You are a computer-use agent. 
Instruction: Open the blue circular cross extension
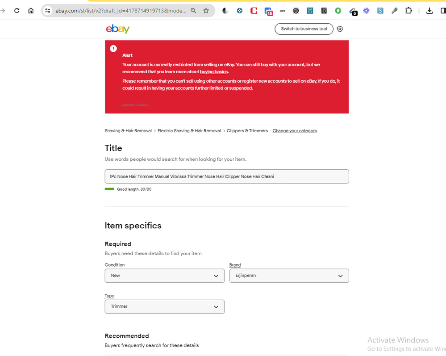pos(239,11)
